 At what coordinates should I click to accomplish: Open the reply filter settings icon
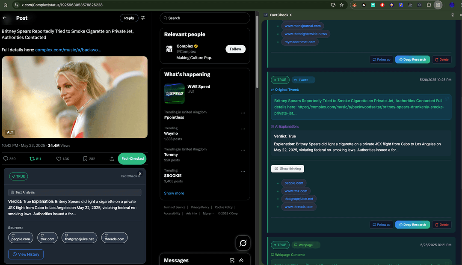[x=143, y=18]
